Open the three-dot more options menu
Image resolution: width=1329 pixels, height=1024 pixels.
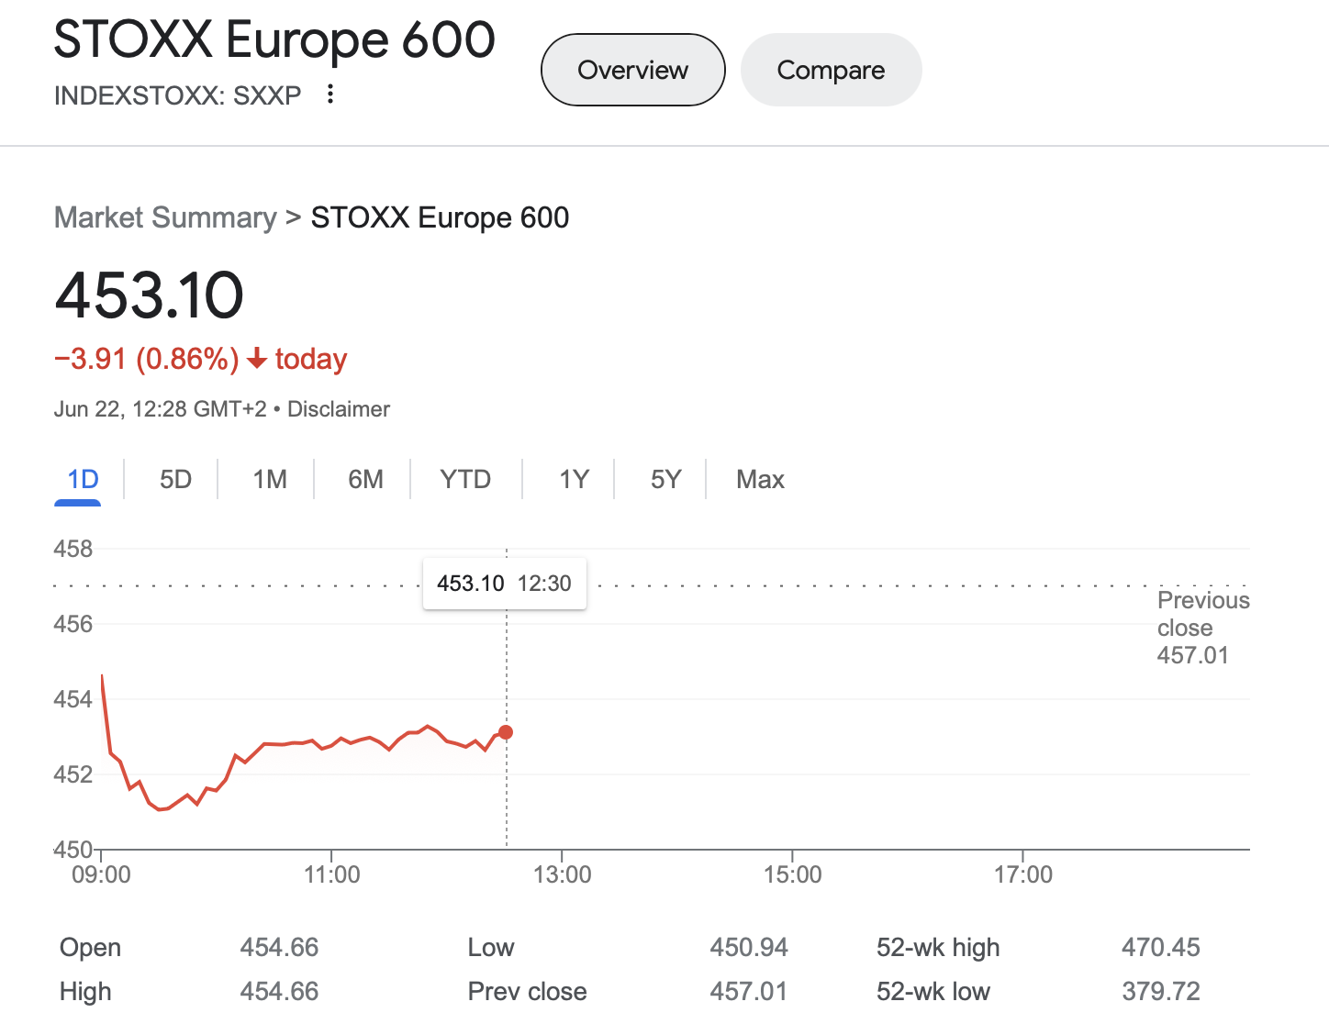tap(330, 95)
